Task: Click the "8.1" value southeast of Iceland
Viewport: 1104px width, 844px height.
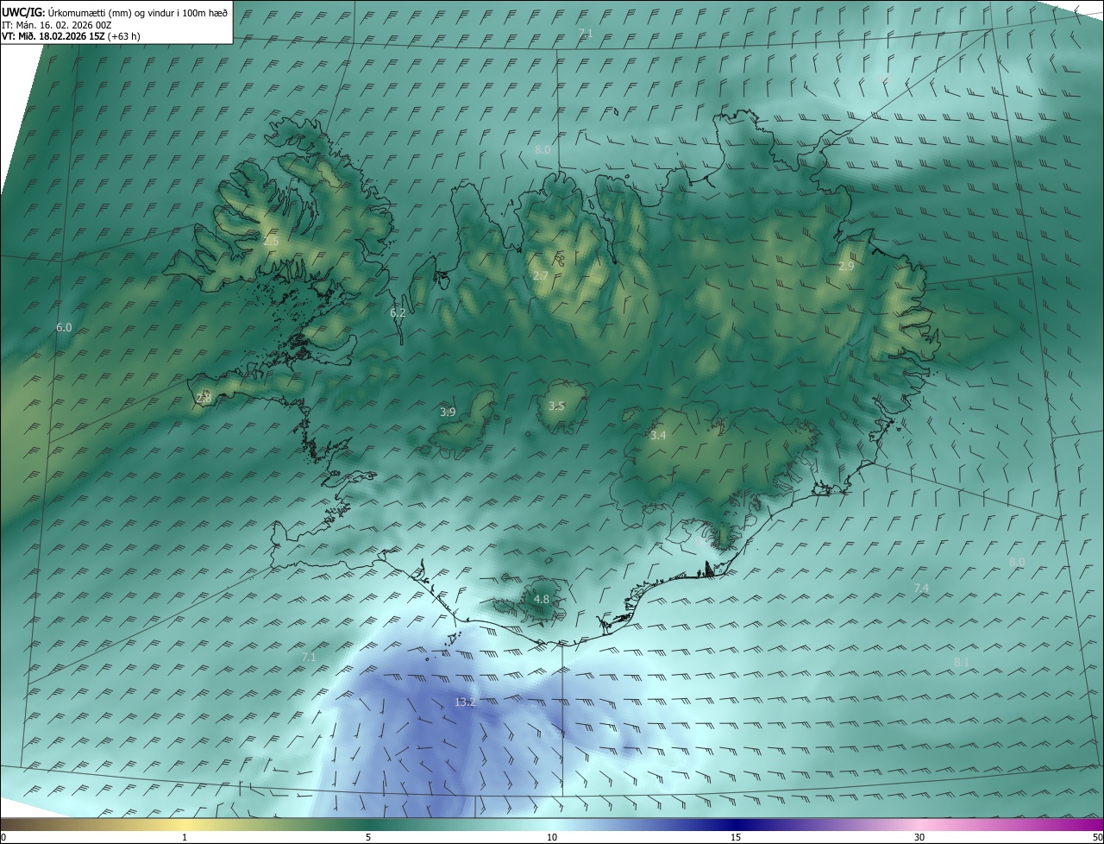Action: 962,662
